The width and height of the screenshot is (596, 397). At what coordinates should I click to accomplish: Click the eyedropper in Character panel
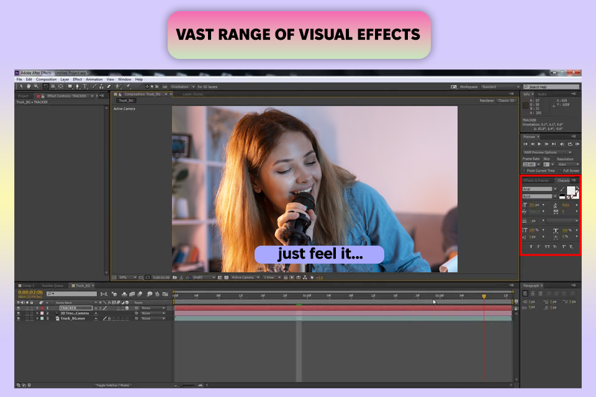pos(562,189)
